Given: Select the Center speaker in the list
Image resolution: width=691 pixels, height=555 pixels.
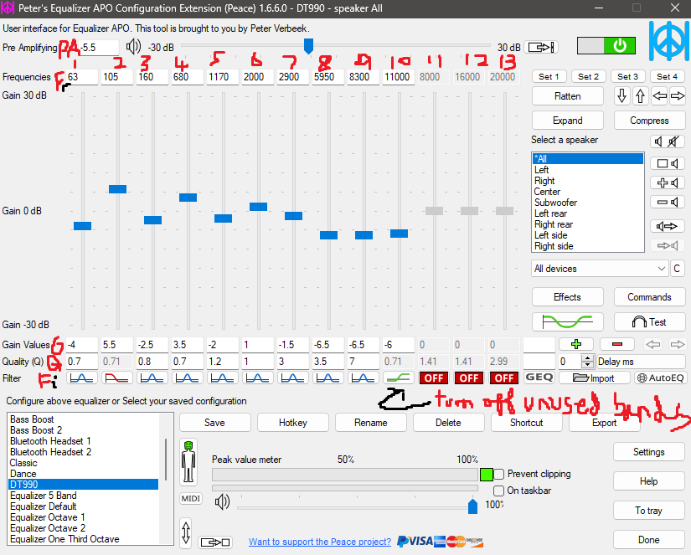Looking at the screenshot, I should tap(588, 192).
